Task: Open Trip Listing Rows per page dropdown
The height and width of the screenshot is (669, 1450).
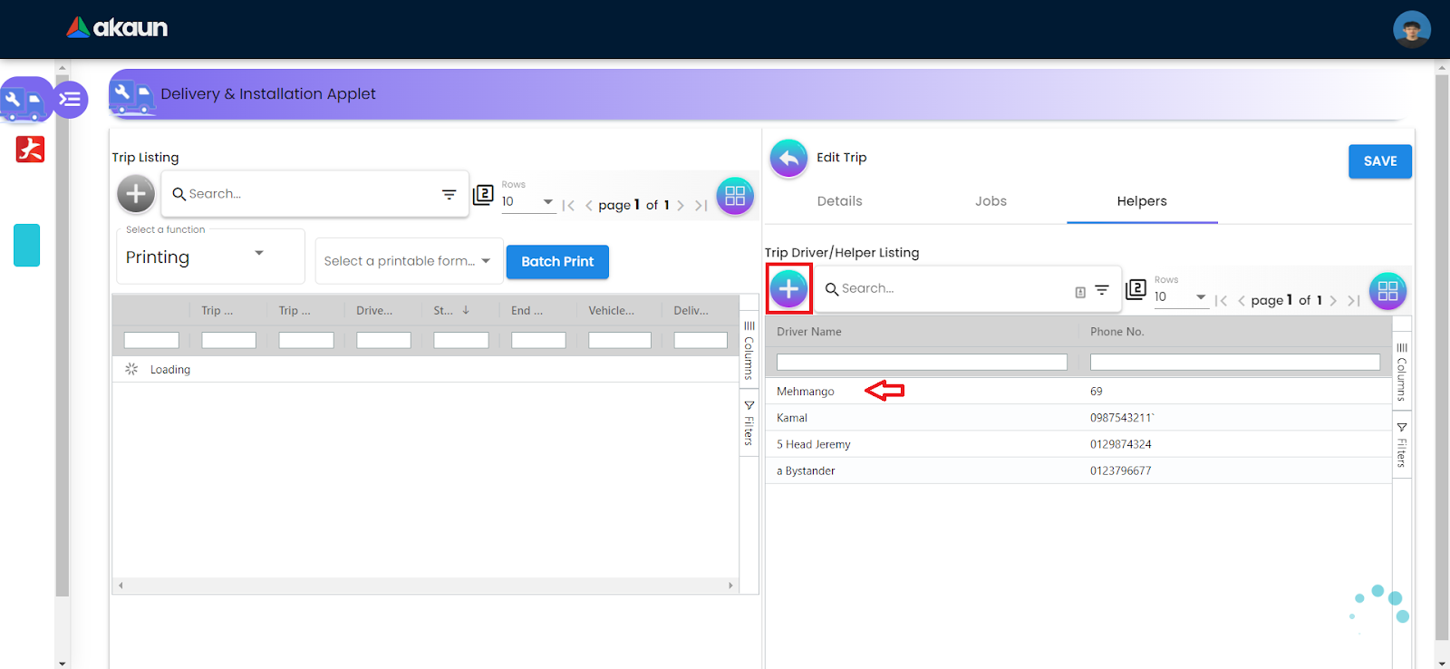Action: point(528,201)
